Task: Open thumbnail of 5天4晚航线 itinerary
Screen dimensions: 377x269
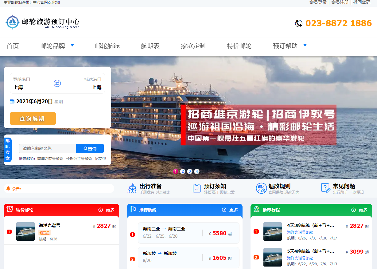Action: tap(273, 257)
